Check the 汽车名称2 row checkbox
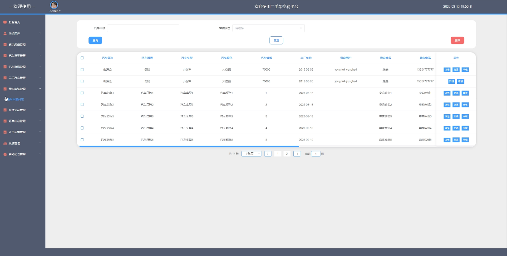 pyautogui.click(x=82, y=105)
